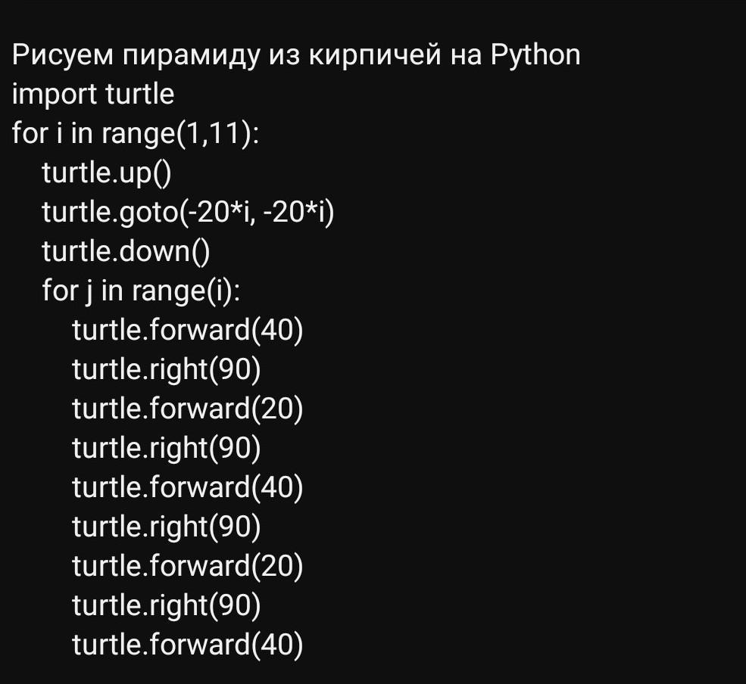Click the 'turtle.down()' line
The image size is (746, 684).
tap(126, 251)
